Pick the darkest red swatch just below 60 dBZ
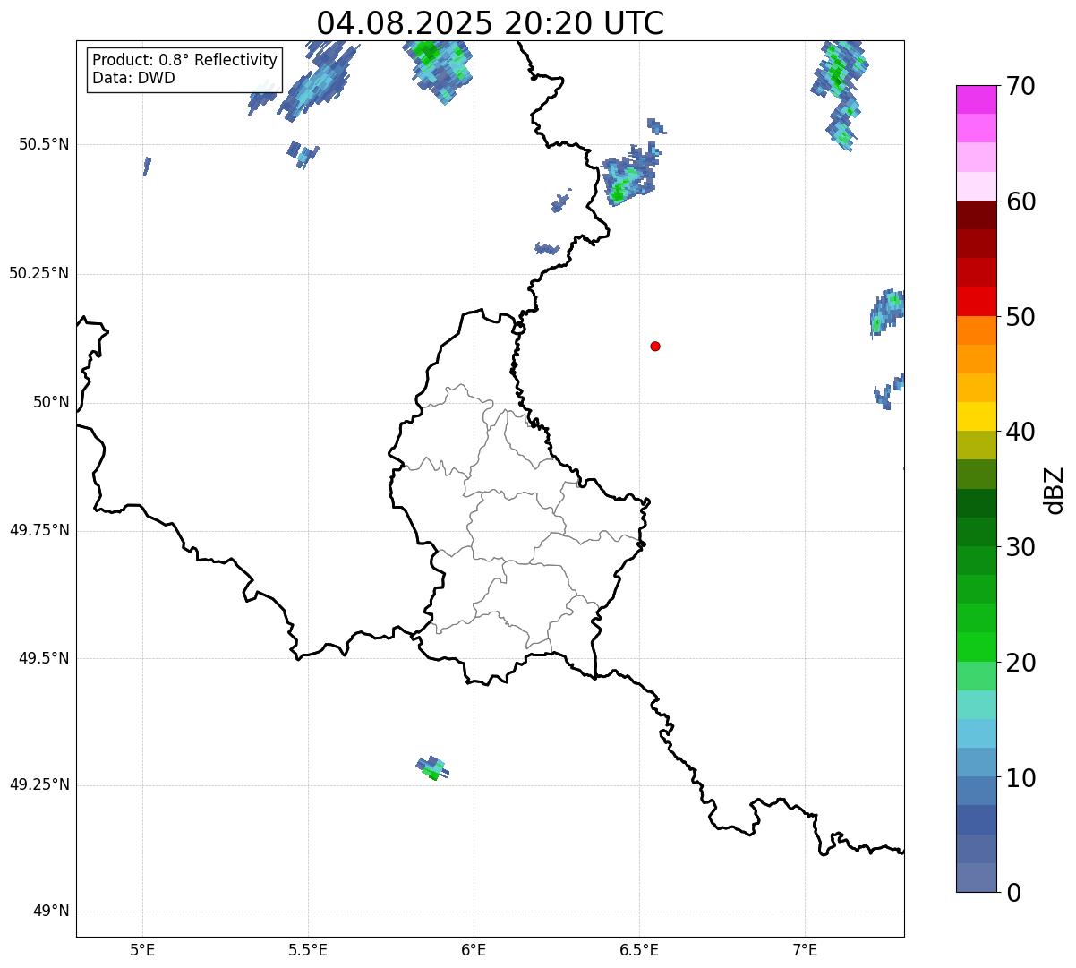 [x=977, y=215]
